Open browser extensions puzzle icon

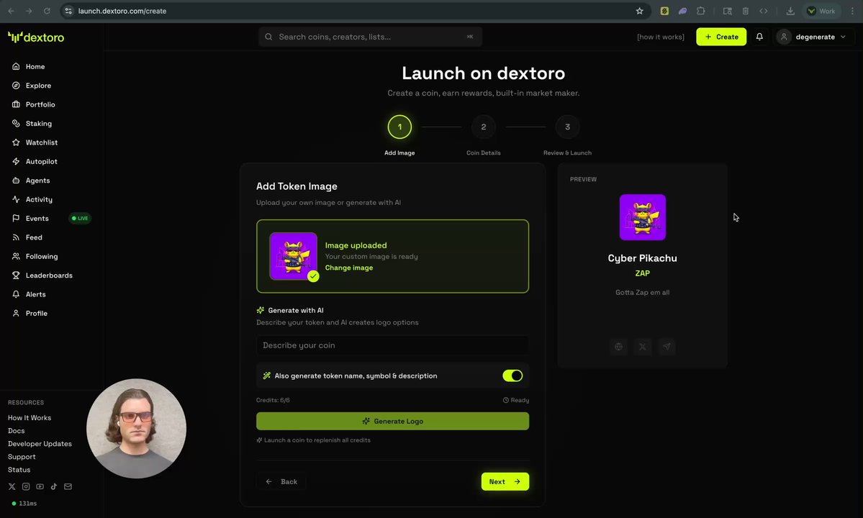[x=700, y=11]
